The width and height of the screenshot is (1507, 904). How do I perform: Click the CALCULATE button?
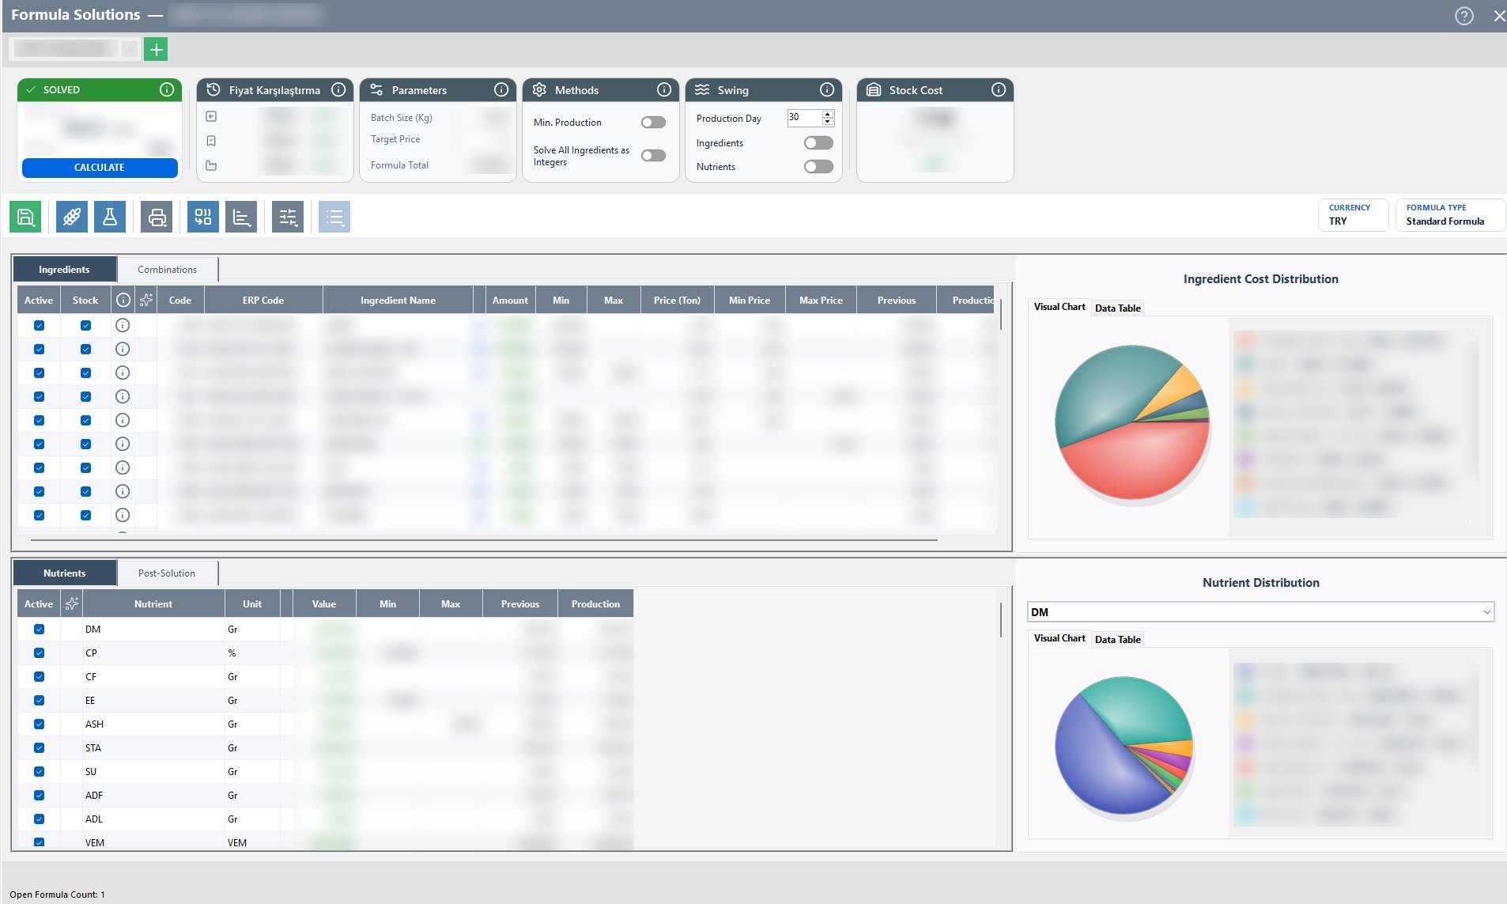pos(100,168)
